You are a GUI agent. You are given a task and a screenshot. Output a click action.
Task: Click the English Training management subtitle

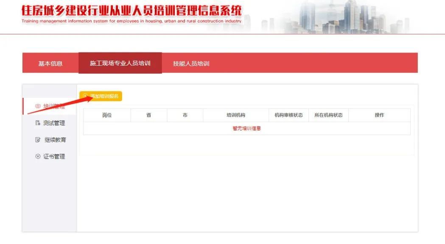point(132,21)
